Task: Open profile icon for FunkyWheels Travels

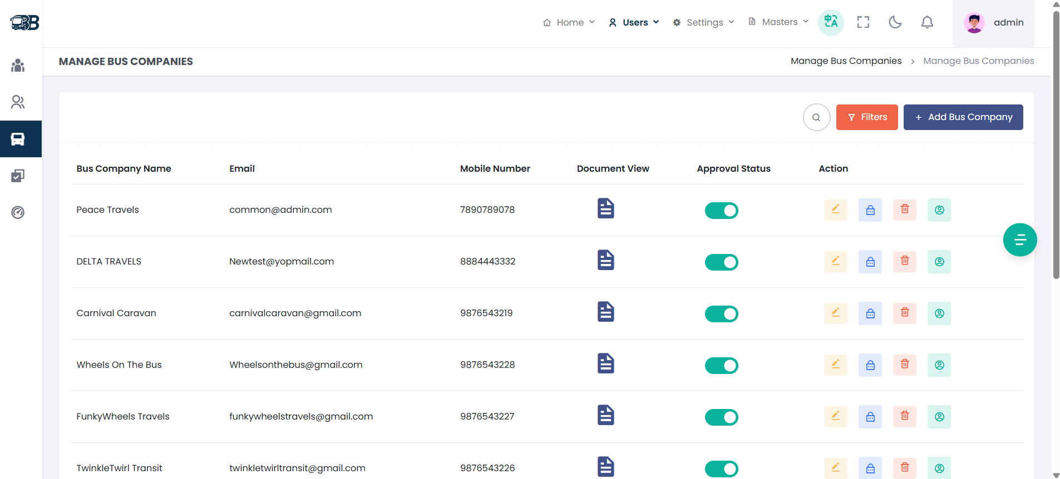Action: coord(939,417)
